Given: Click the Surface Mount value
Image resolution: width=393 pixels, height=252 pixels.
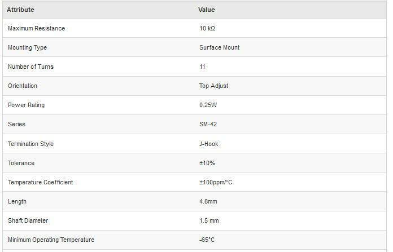Looking at the screenshot, I should coord(219,47).
